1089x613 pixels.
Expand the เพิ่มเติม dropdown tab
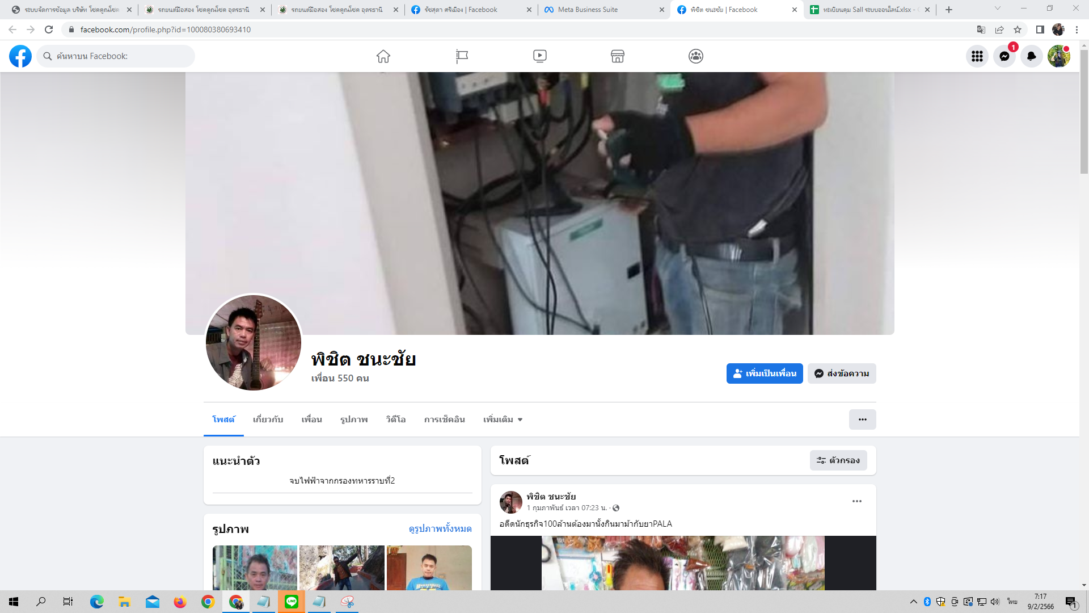(x=503, y=419)
